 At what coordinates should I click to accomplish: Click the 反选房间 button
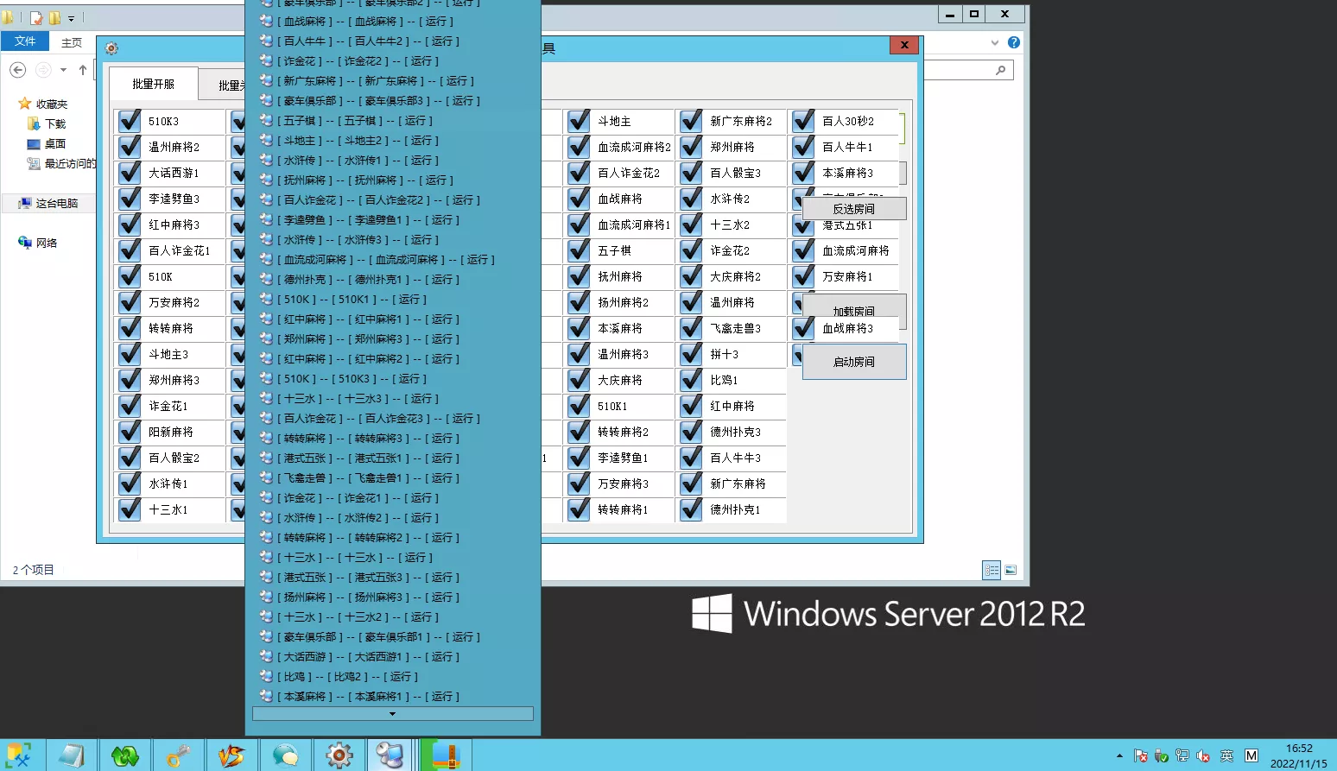click(x=853, y=209)
